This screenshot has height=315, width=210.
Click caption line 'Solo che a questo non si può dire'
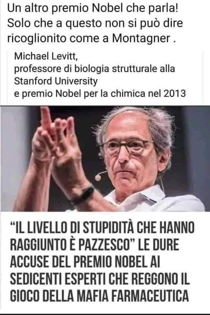95,23
